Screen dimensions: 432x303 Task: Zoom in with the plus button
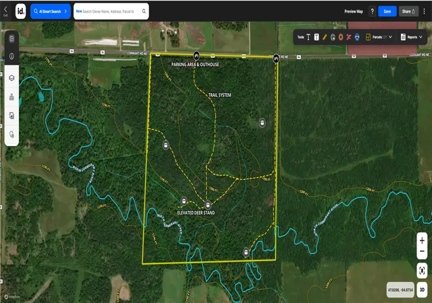point(422,241)
